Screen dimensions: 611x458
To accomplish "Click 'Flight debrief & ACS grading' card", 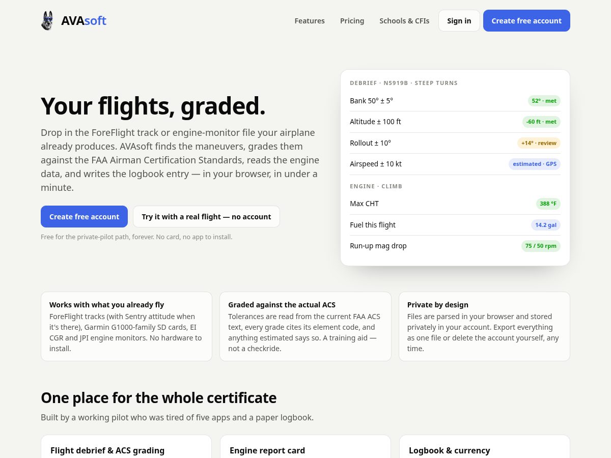I will [x=126, y=447].
